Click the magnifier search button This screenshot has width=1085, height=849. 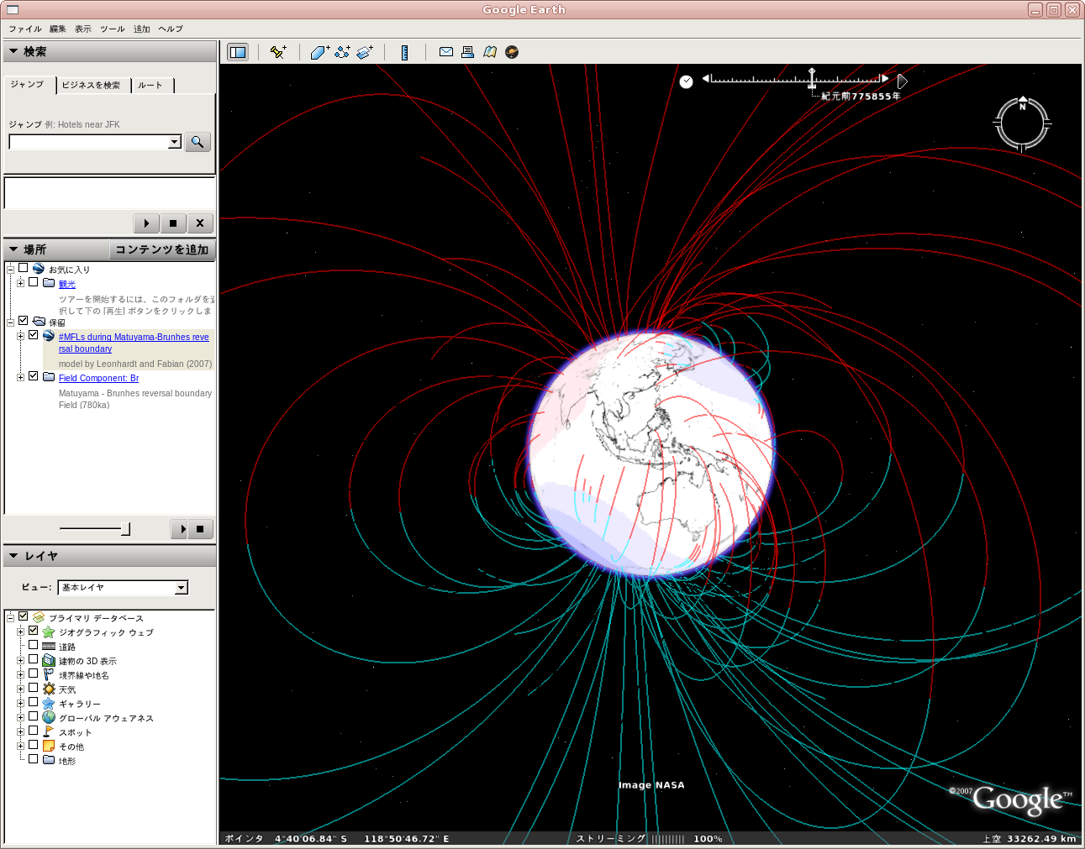(198, 142)
